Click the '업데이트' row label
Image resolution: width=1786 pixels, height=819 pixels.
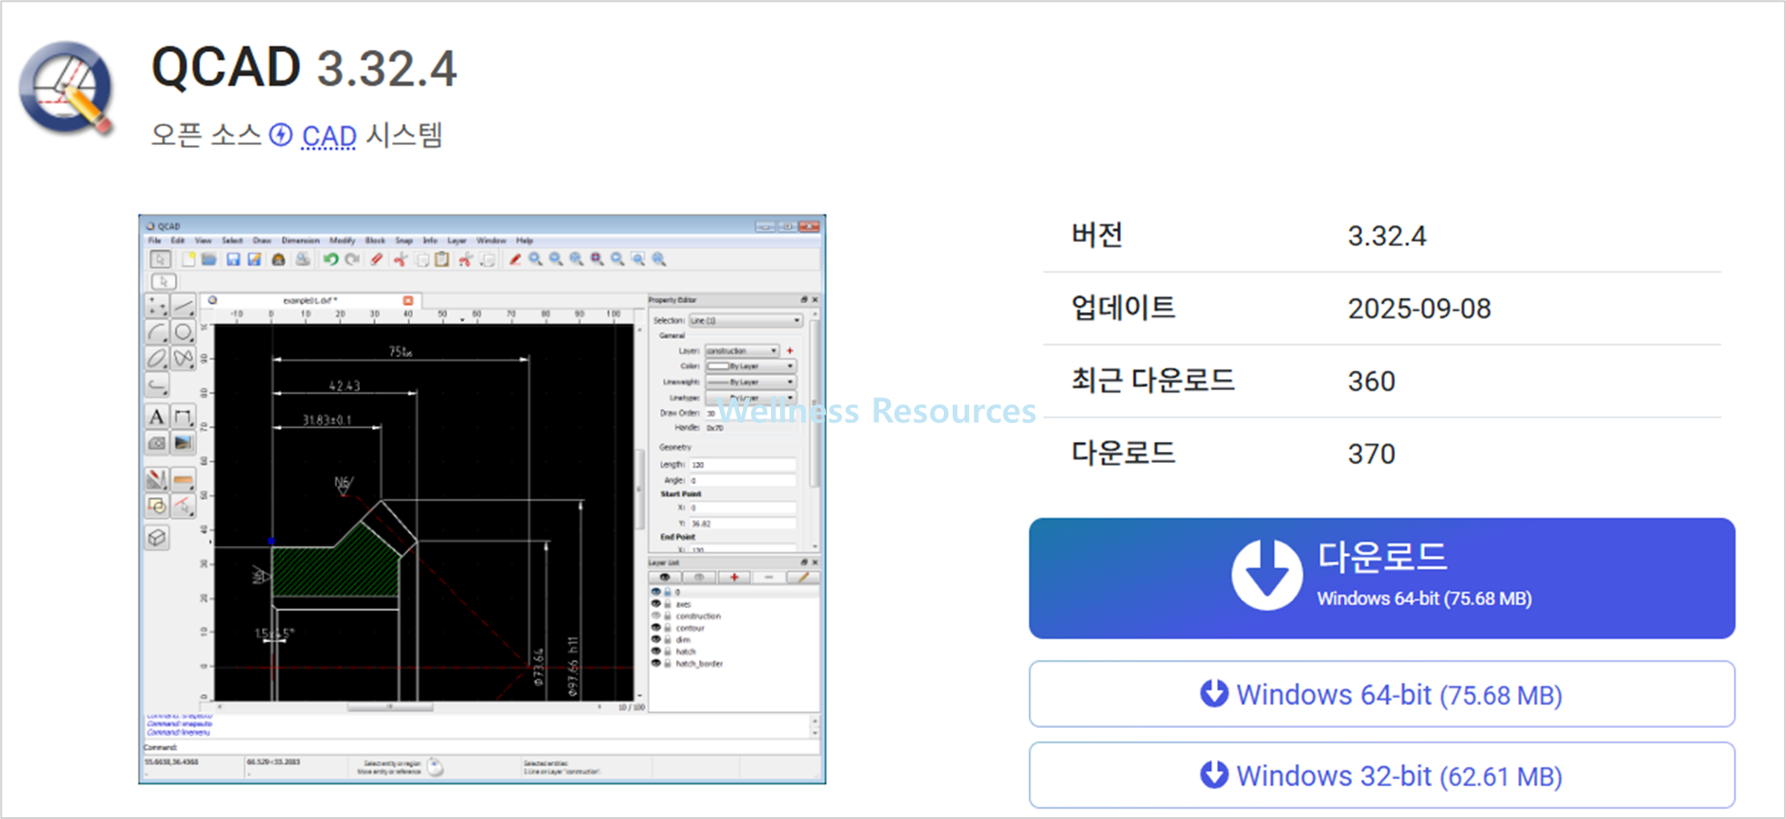pos(1123,308)
